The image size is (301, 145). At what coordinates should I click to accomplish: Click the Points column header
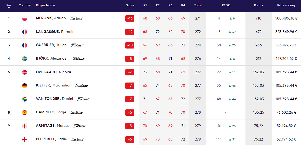pyautogui.click(x=258, y=5)
